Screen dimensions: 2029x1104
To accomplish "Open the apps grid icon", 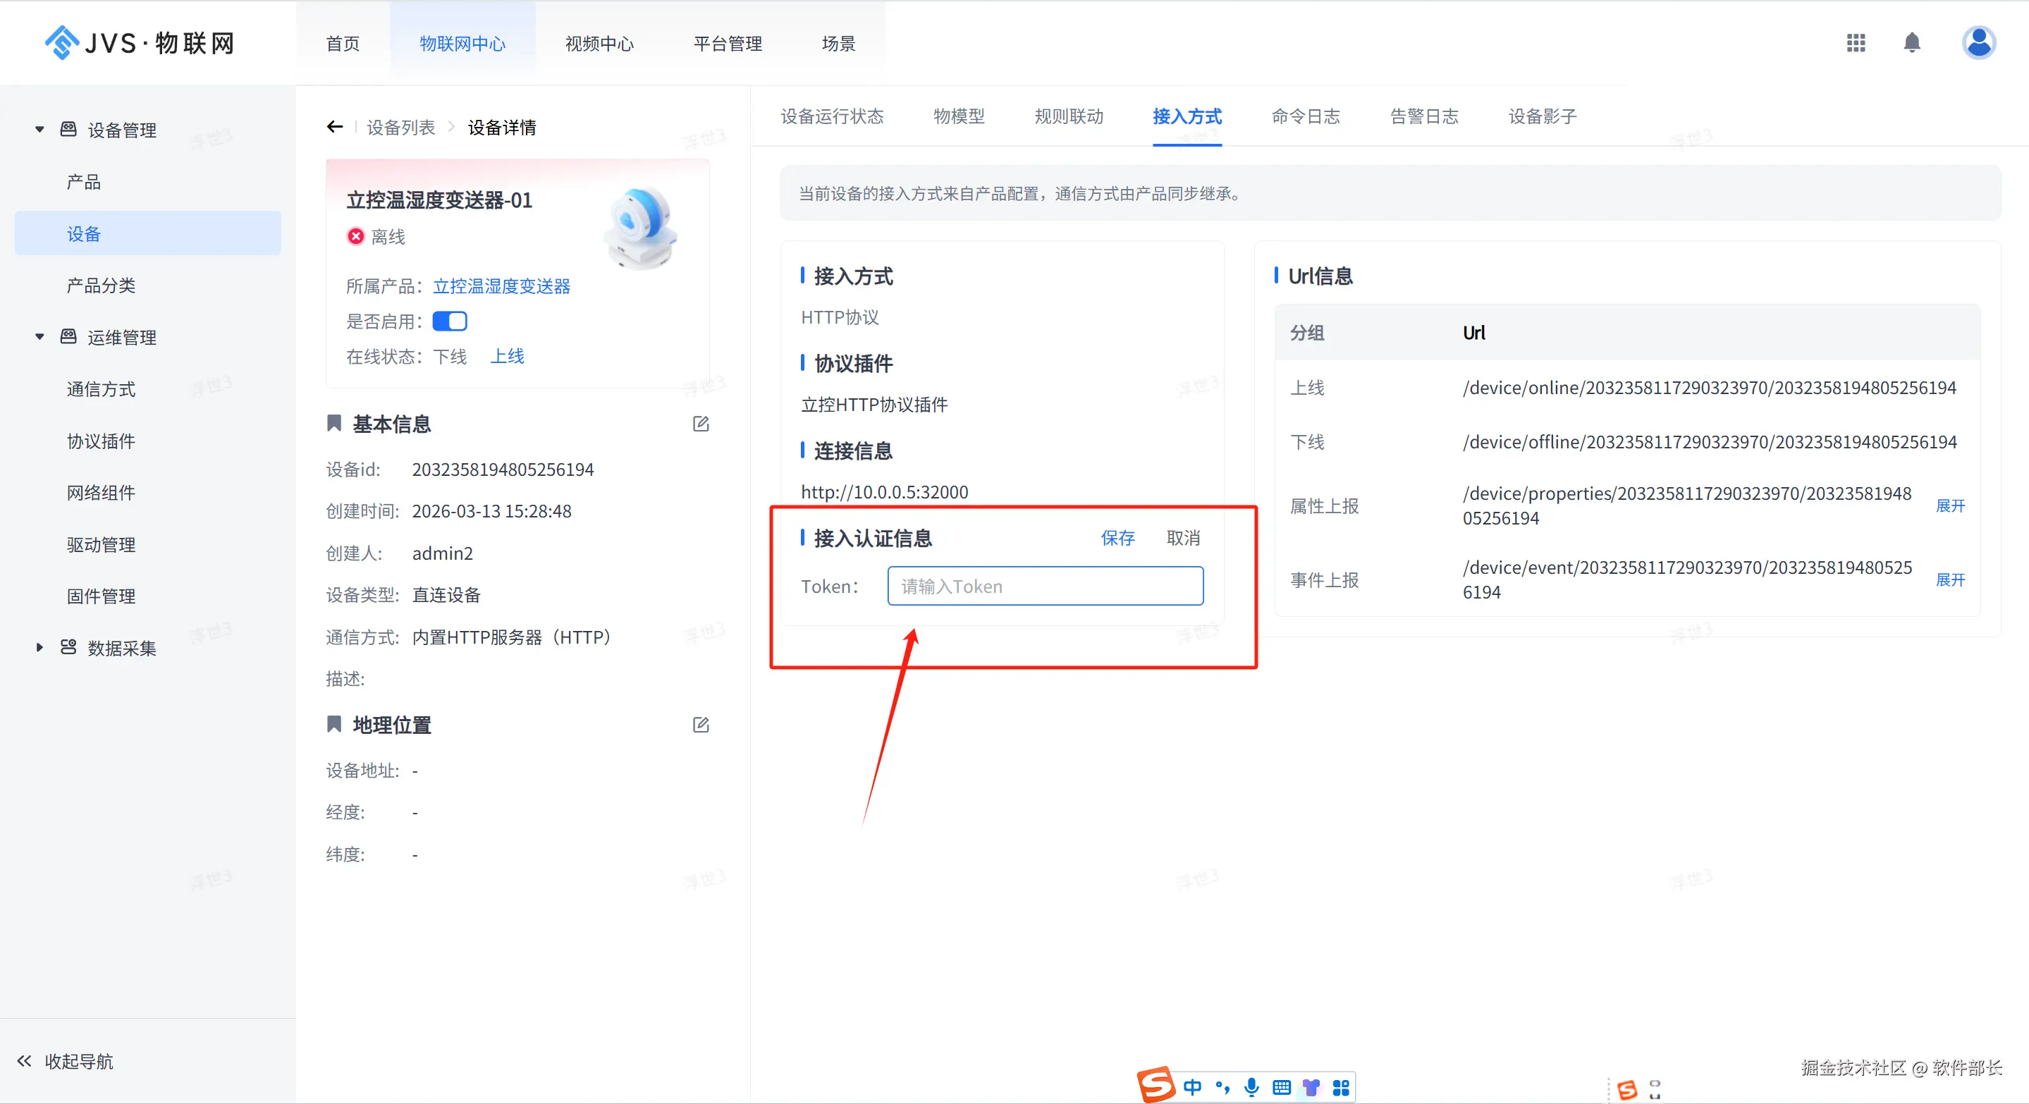I will (x=1856, y=42).
